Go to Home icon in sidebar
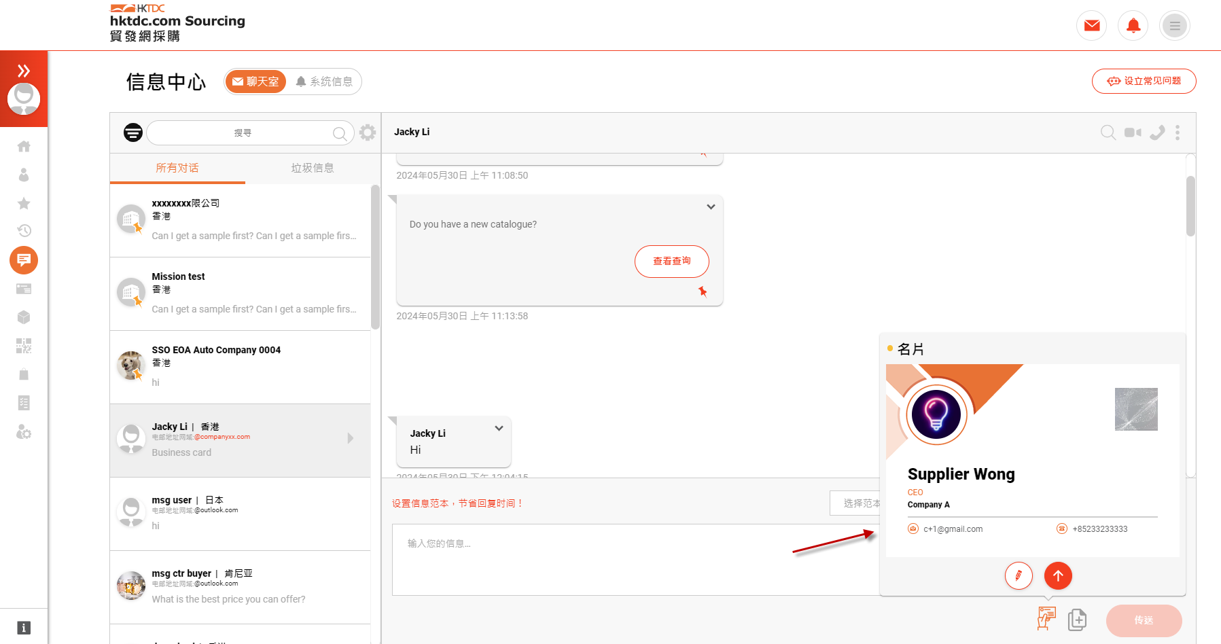The image size is (1221, 644). (24, 146)
